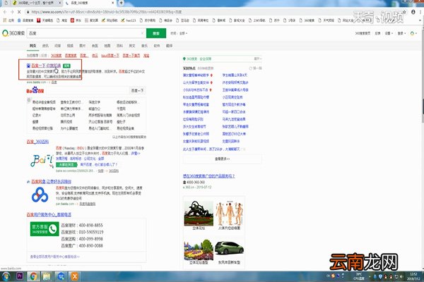Switch to the 图片 search tab

click(x=83, y=46)
